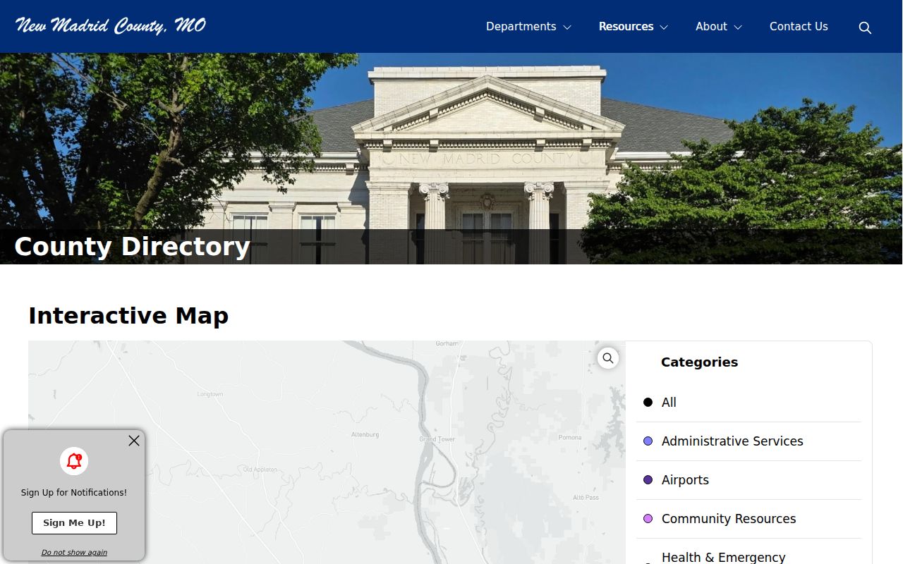
Task: Click the Pomona label on map
Action: coord(570,438)
